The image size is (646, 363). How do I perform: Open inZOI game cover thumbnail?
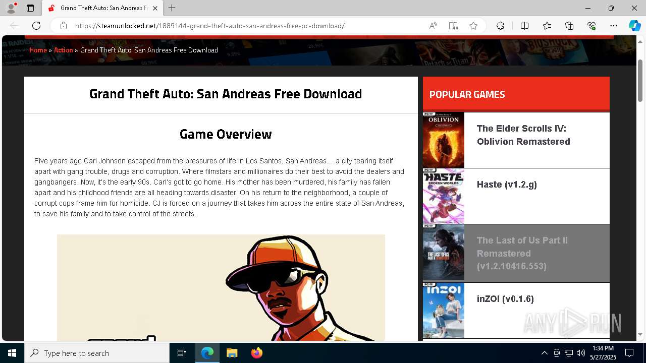[x=444, y=311]
